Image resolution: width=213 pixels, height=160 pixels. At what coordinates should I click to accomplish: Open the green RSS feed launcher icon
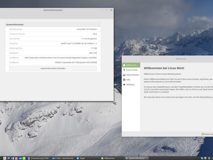pyautogui.click(x=24, y=158)
